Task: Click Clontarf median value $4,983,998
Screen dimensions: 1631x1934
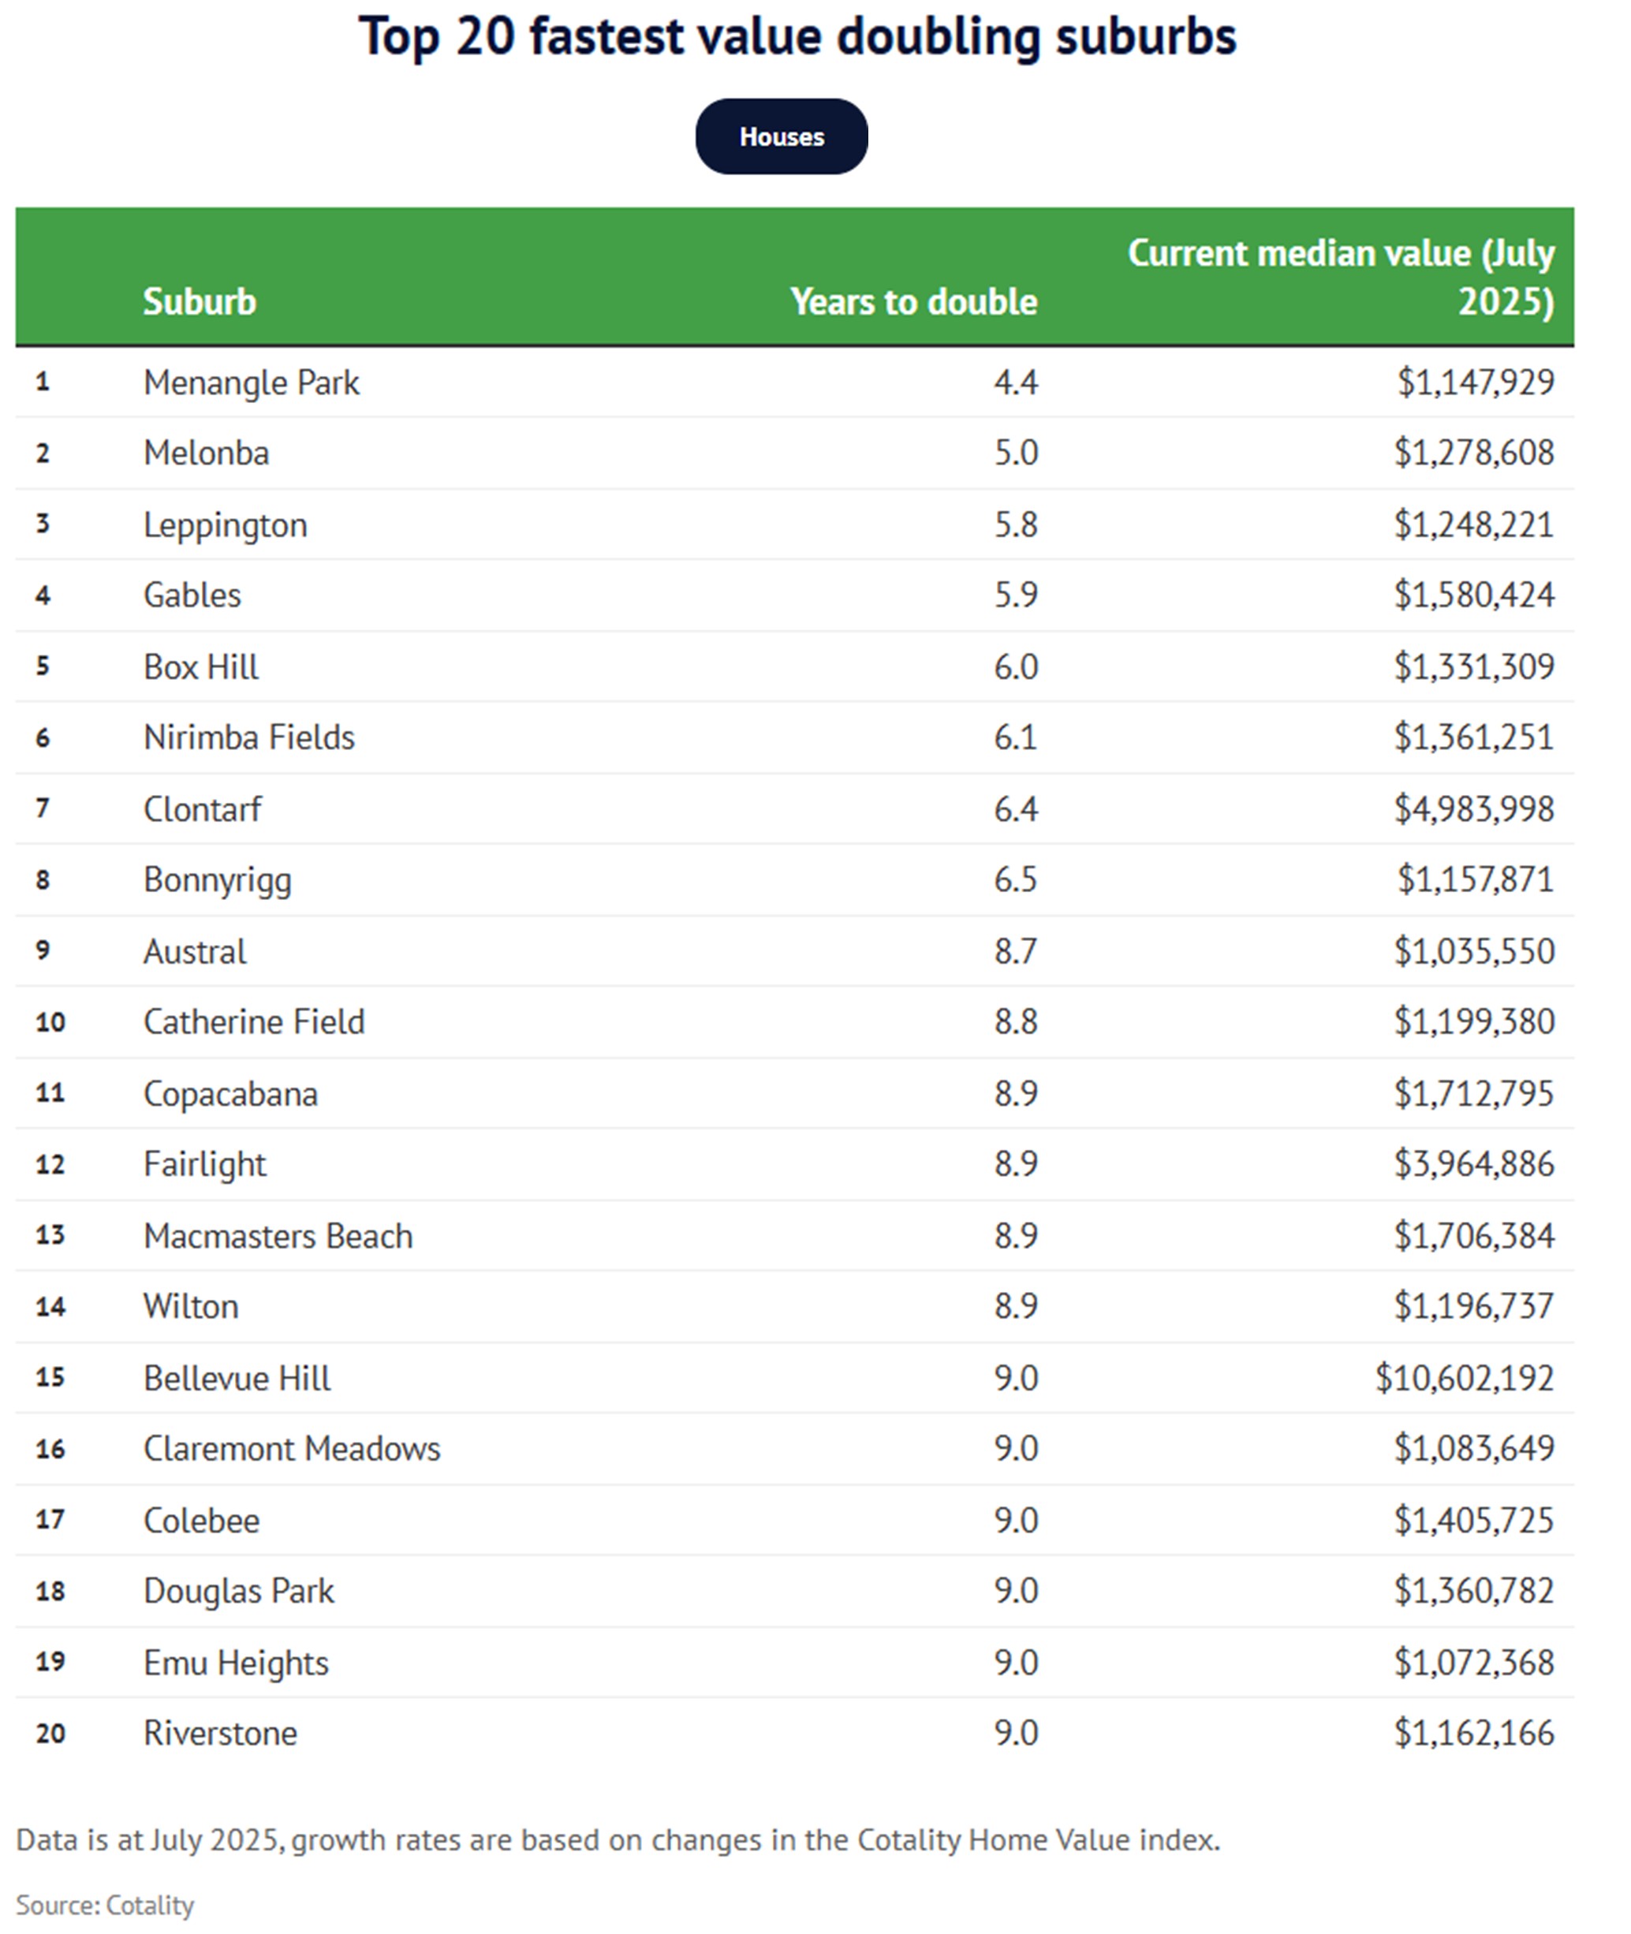Action: click(1474, 809)
